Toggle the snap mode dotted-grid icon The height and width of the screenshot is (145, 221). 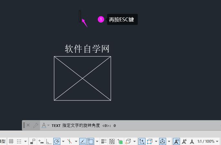19,141
